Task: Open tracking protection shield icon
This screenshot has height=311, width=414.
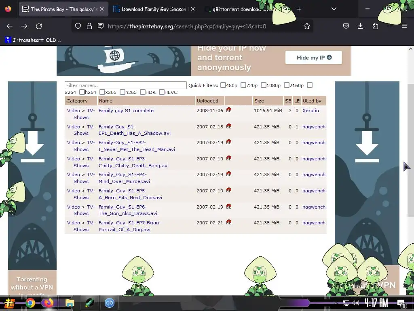Action: pos(78,26)
